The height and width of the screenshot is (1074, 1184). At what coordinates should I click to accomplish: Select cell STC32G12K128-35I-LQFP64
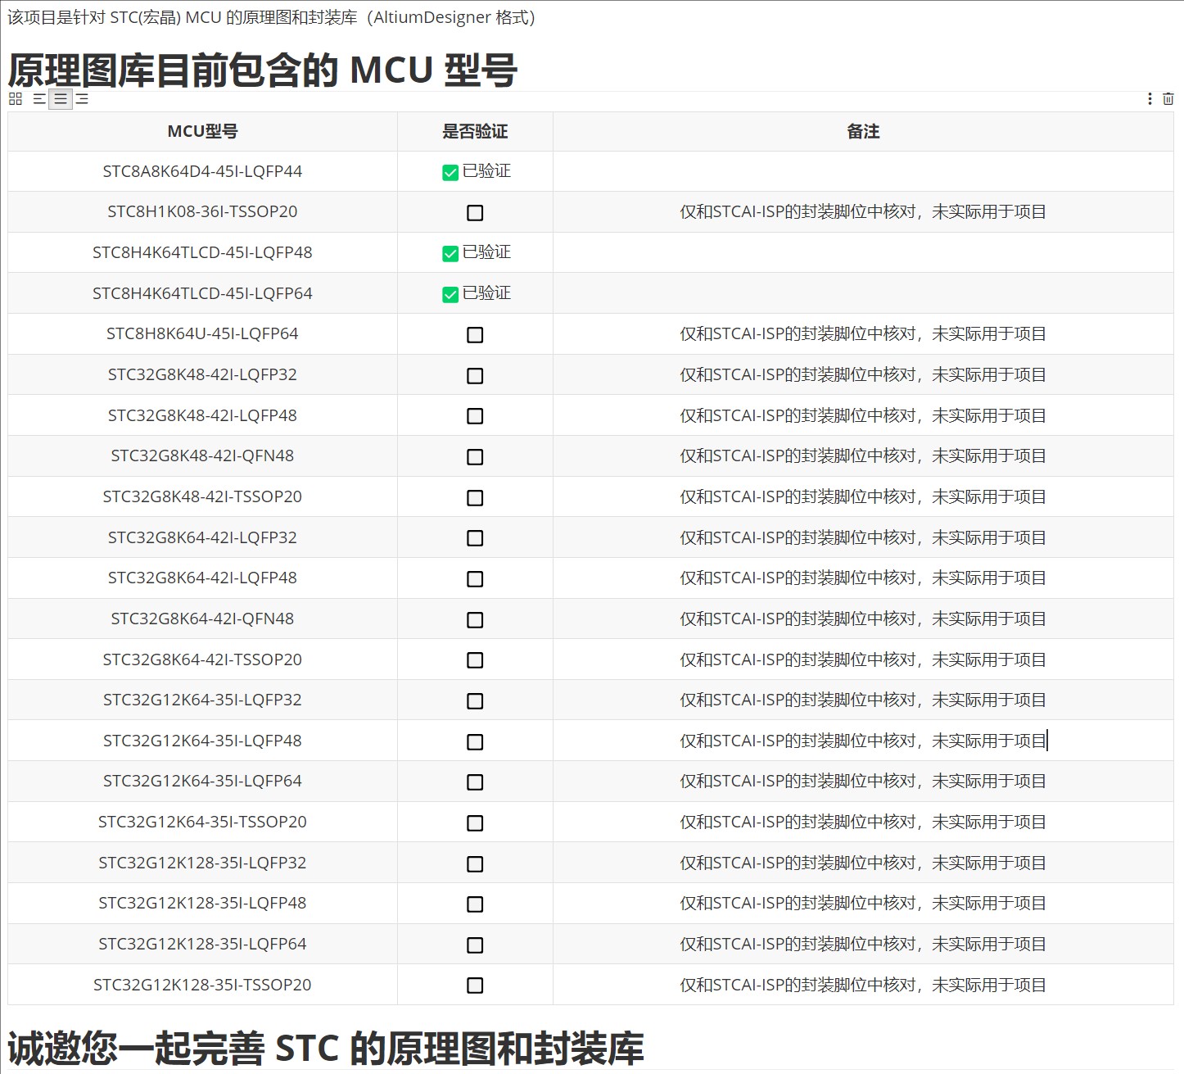point(202,944)
